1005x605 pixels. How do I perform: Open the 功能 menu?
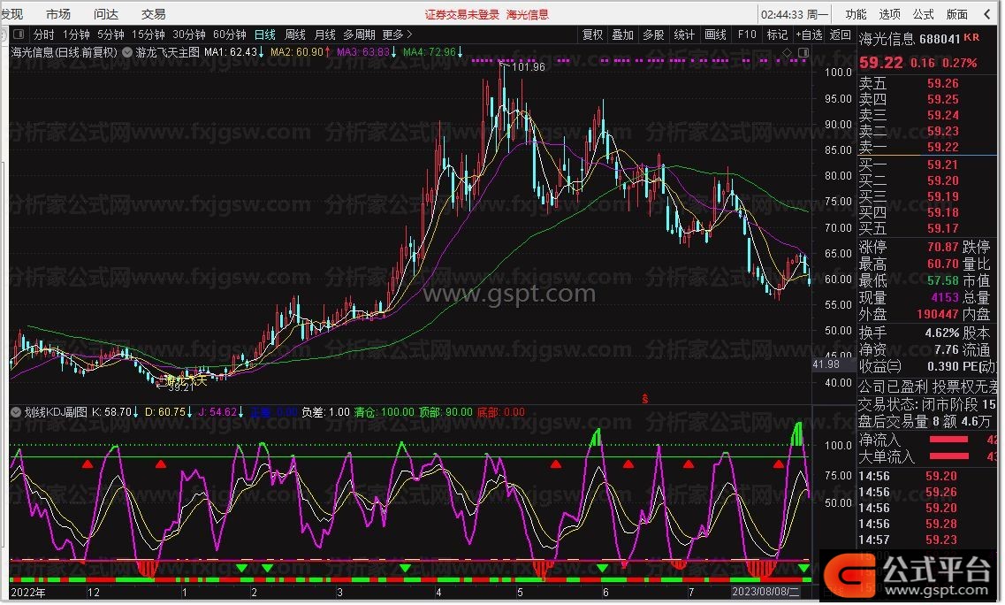pos(856,14)
